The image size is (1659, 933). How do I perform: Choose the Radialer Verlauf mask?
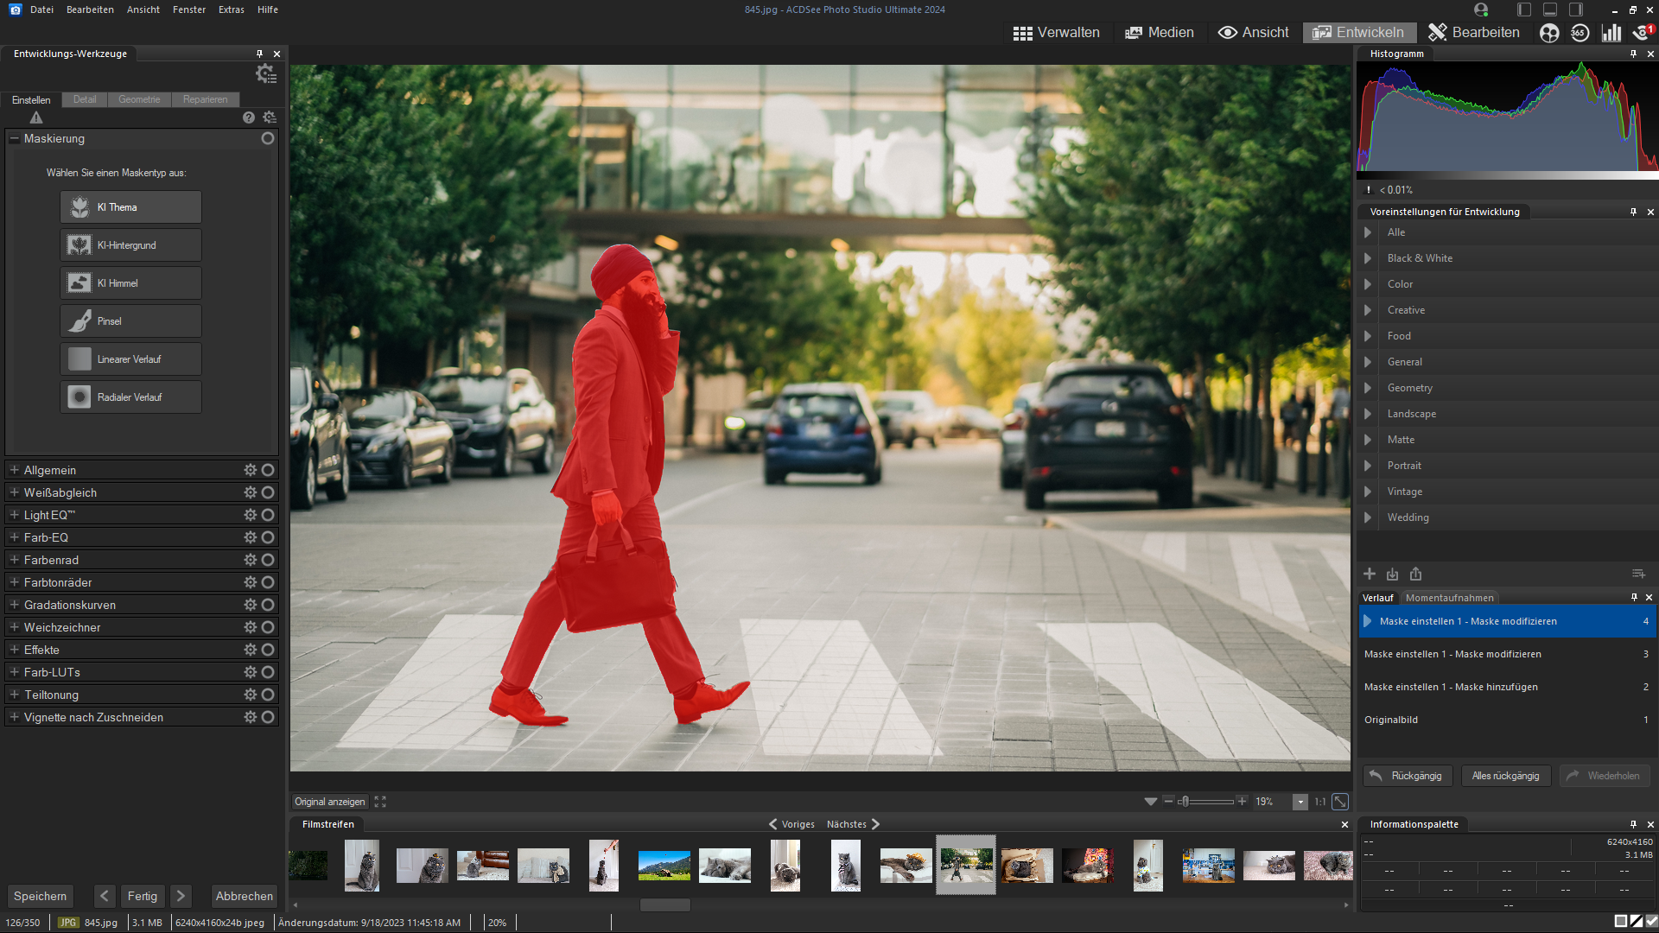pos(130,397)
